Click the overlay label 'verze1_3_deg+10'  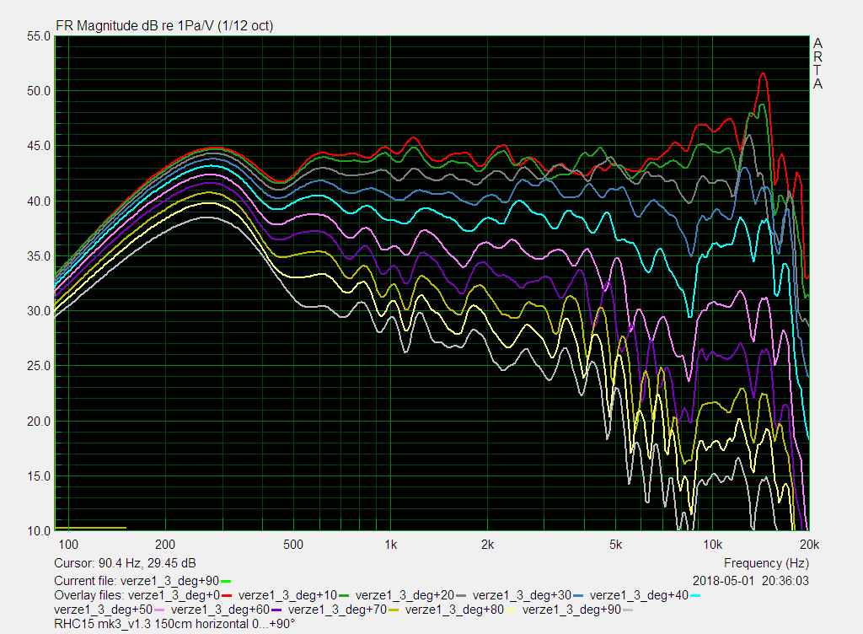(288, 595)
